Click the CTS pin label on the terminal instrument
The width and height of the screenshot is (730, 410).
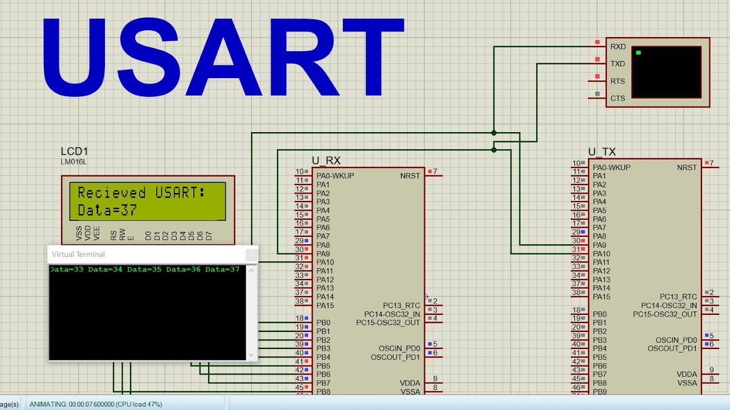pyautogui.click(x=618, y=99)
